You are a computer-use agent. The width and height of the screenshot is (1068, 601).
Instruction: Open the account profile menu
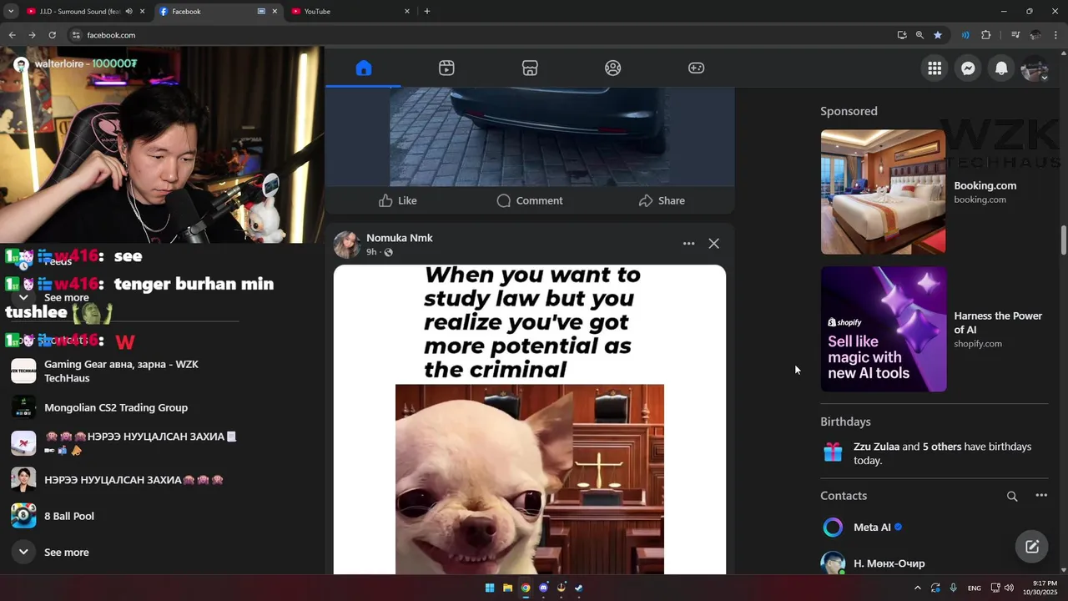(x=1035, y=68)
